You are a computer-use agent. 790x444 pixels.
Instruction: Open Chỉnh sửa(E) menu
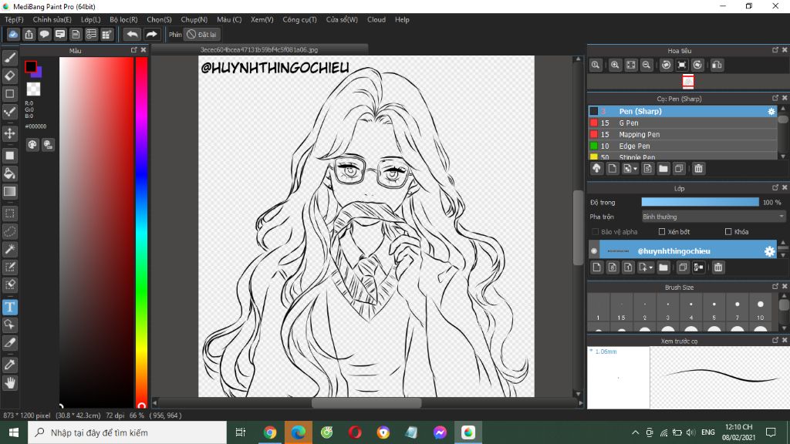pos(52,19)
